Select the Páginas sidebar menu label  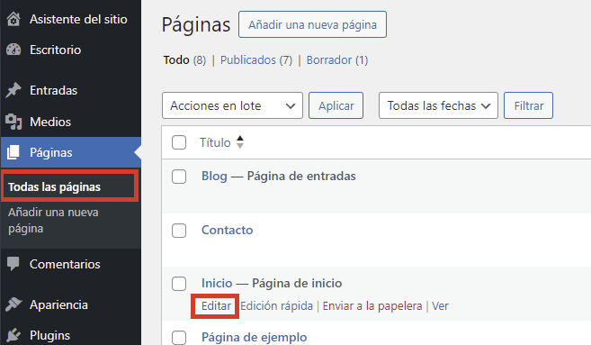51,152
